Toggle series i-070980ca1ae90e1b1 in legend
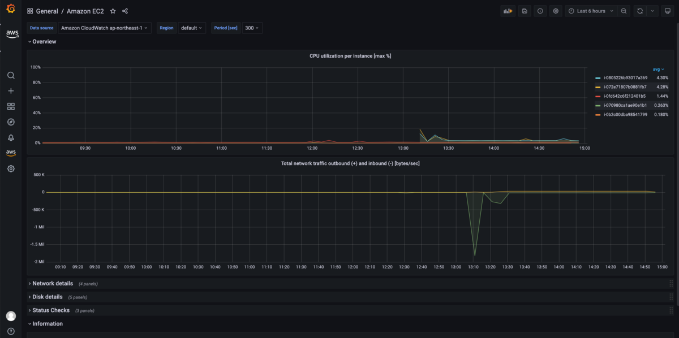The width and height of the screenshot is (679, 338). click(x=625, y=105)
